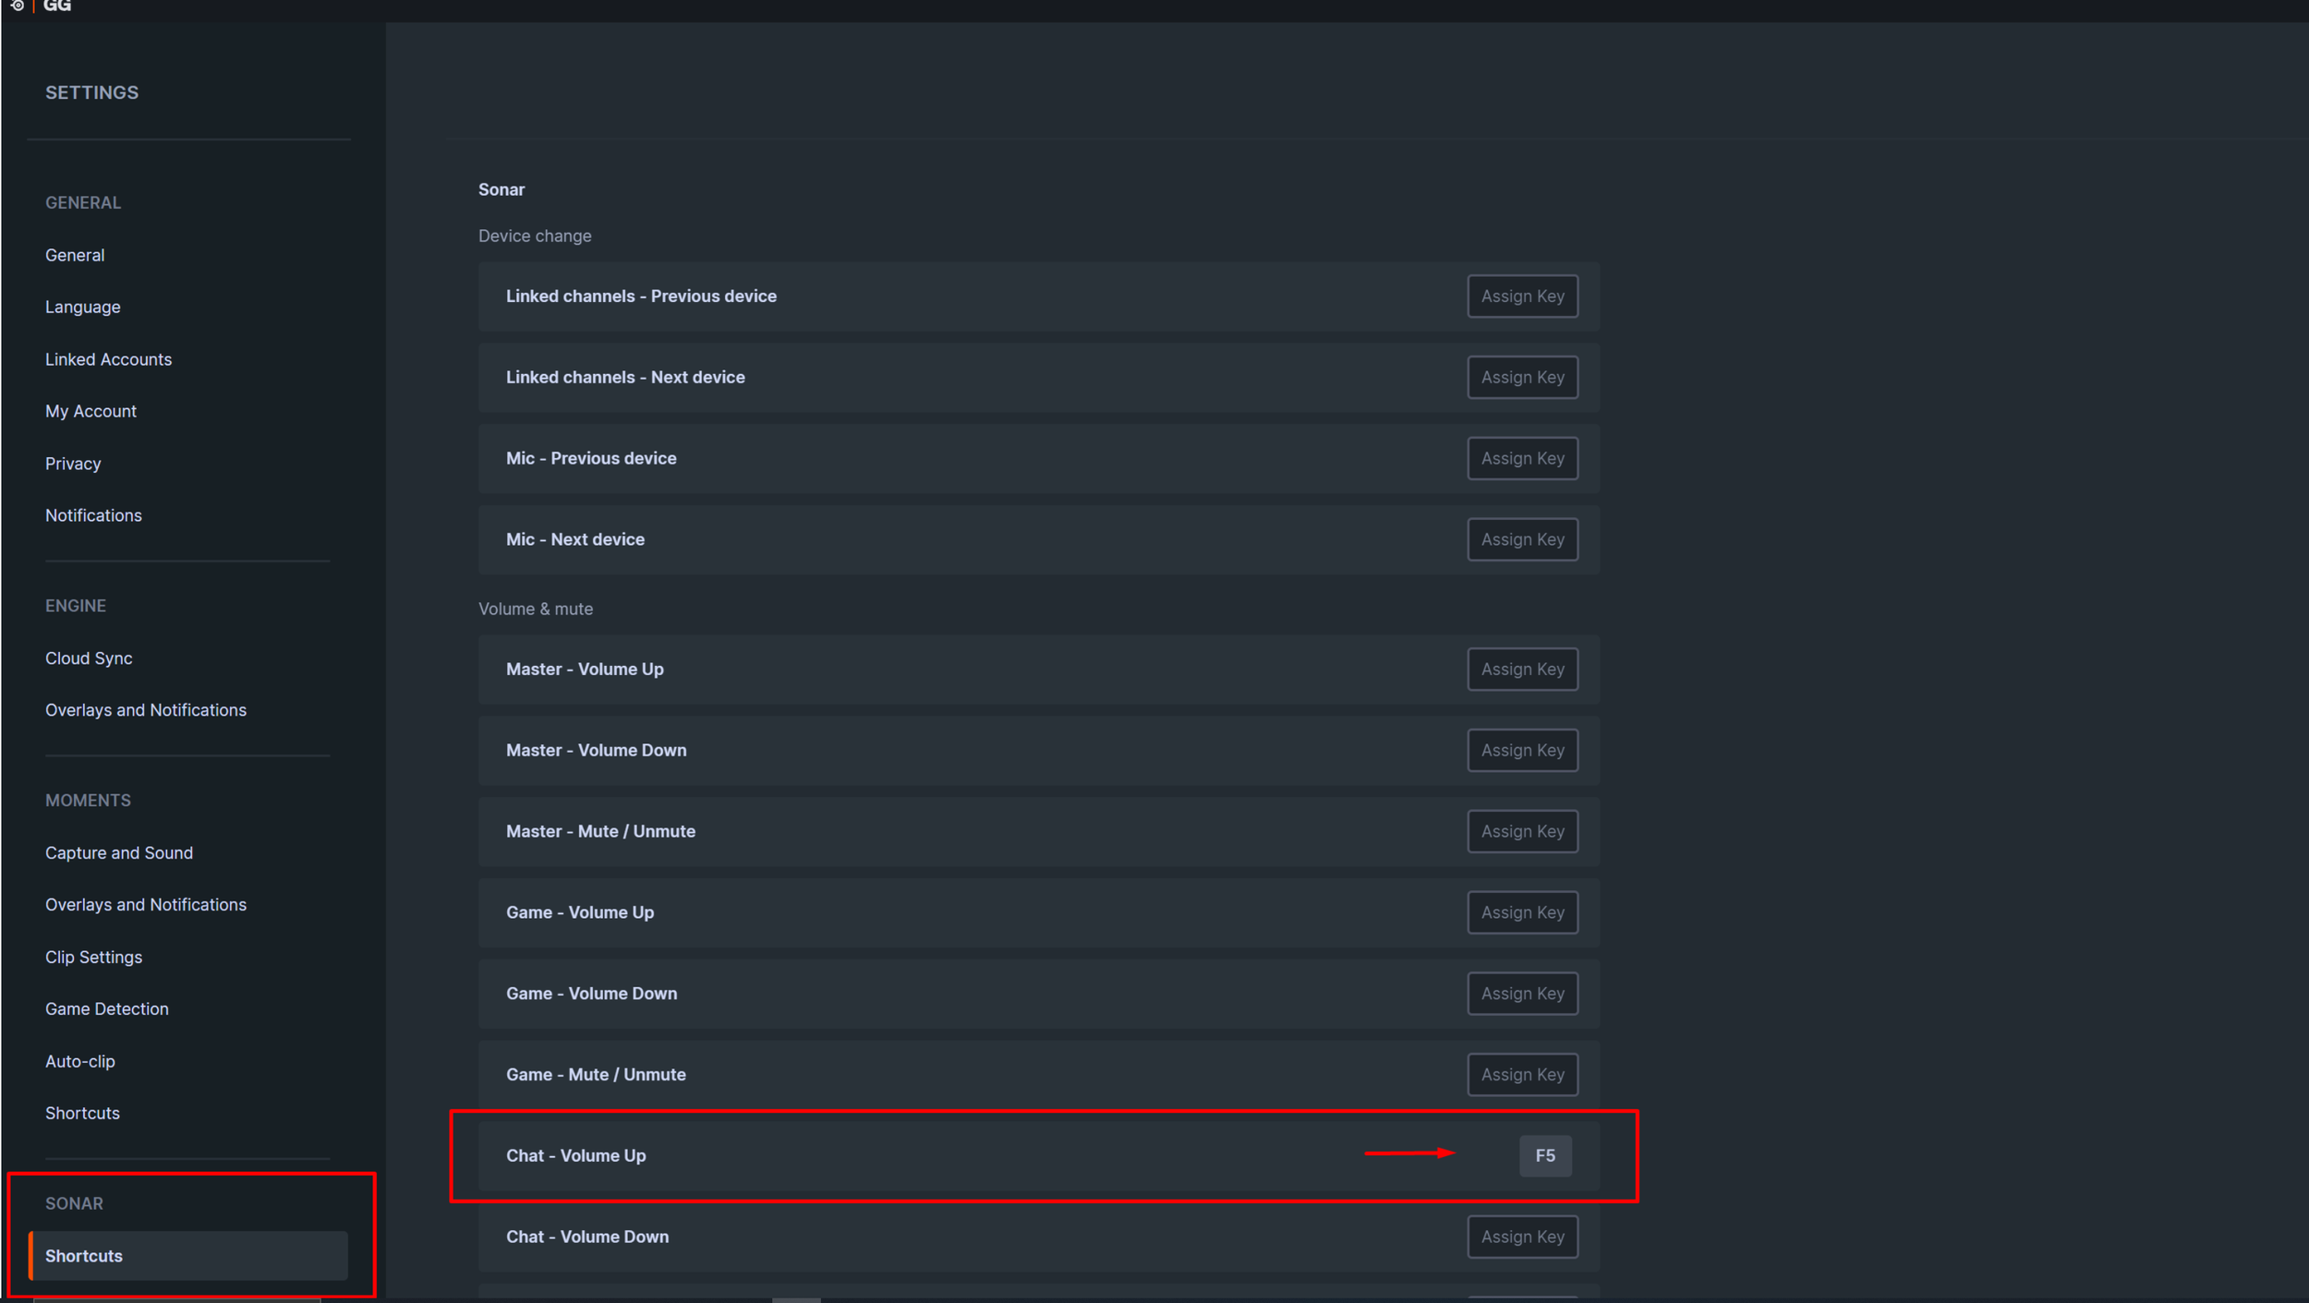
Task: Click the Clip Settings sidebar entry
Action: [x=93, y=957]
